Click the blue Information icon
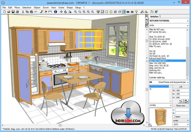Image resolution: width=191 pixels, height=132 pixels. 56,12
